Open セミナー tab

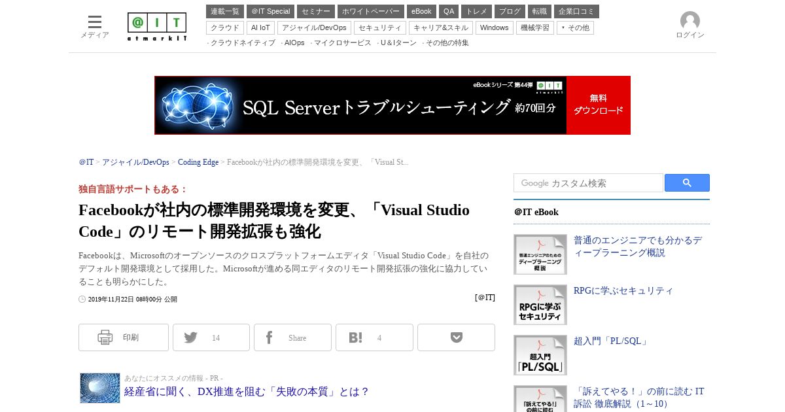316,11
